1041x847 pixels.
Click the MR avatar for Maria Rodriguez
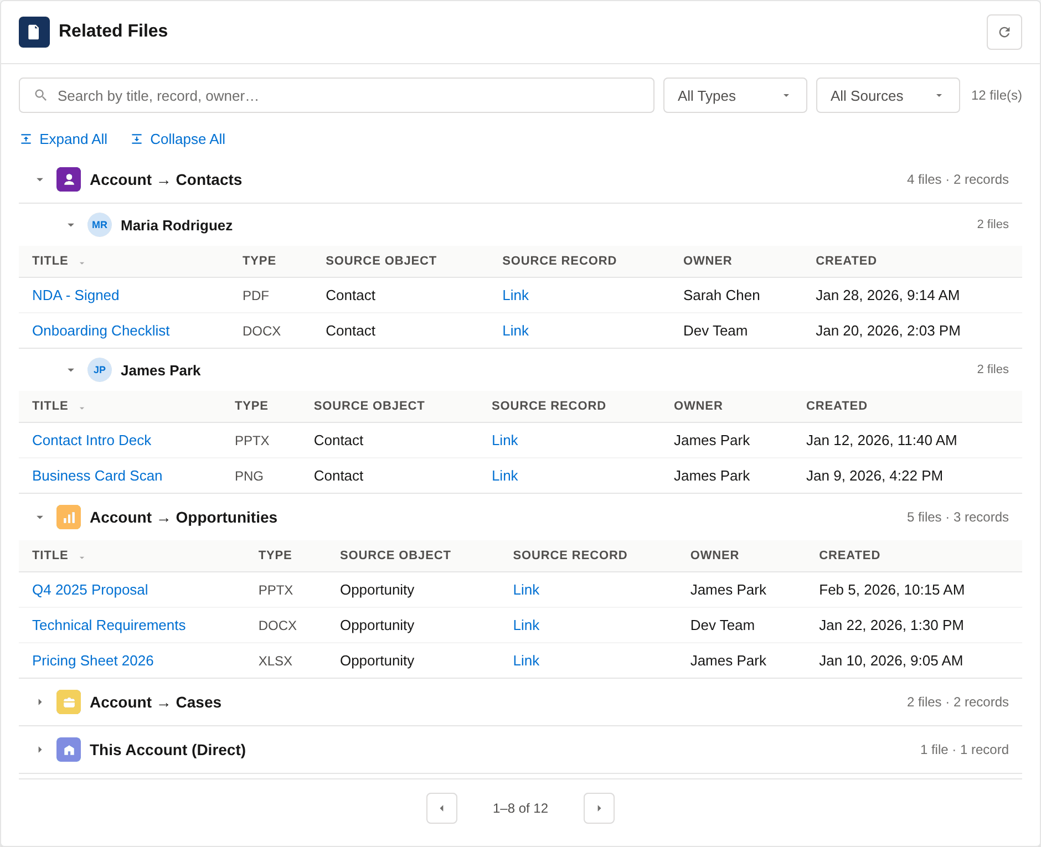[x=100, y=225]
